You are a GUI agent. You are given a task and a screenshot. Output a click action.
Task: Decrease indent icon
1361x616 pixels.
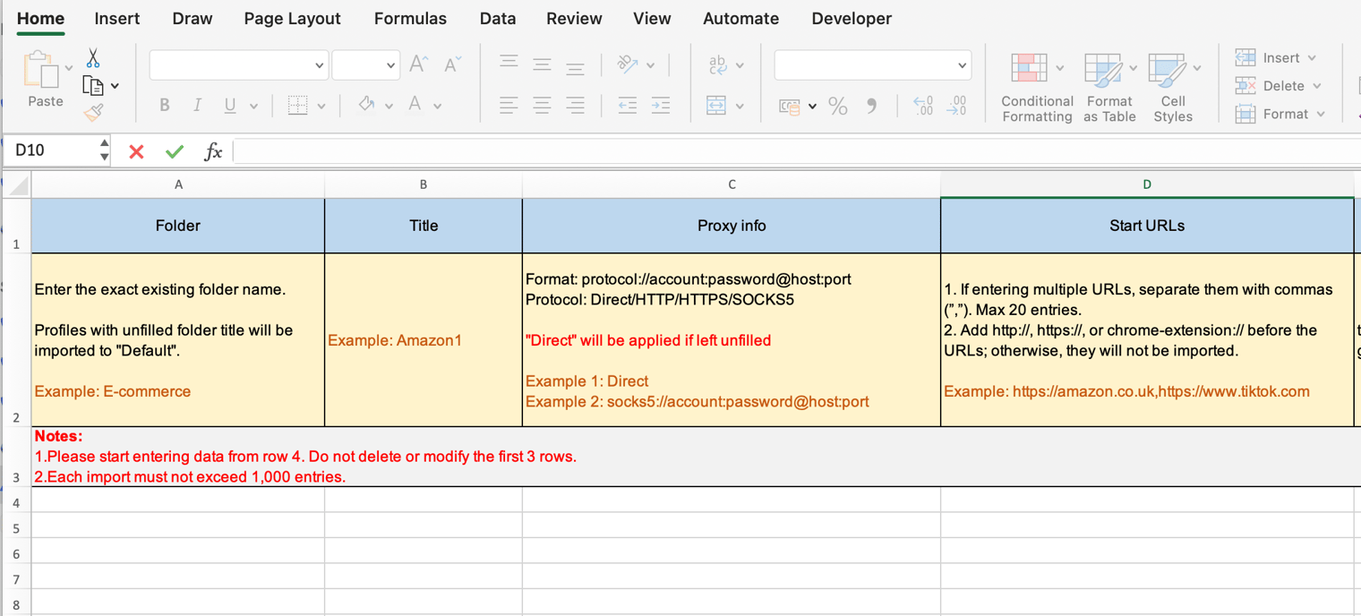(x=627, y=106)
